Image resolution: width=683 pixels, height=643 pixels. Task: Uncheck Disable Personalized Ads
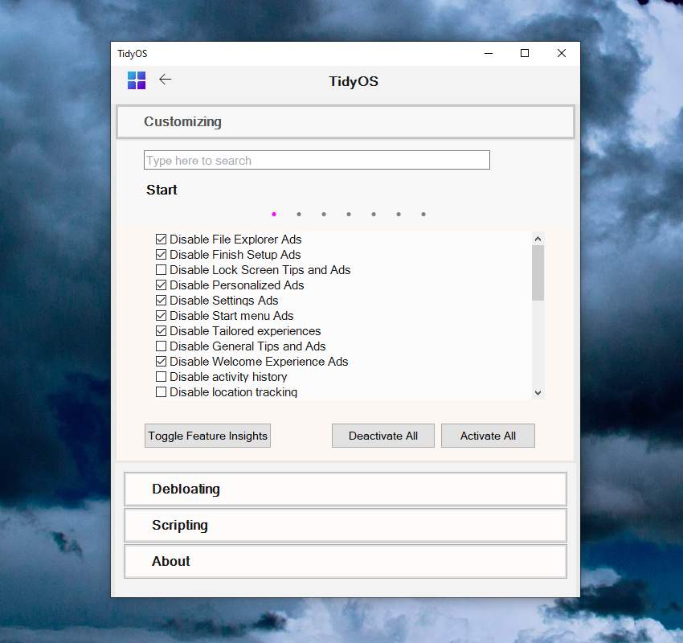(x=162, y=285)
